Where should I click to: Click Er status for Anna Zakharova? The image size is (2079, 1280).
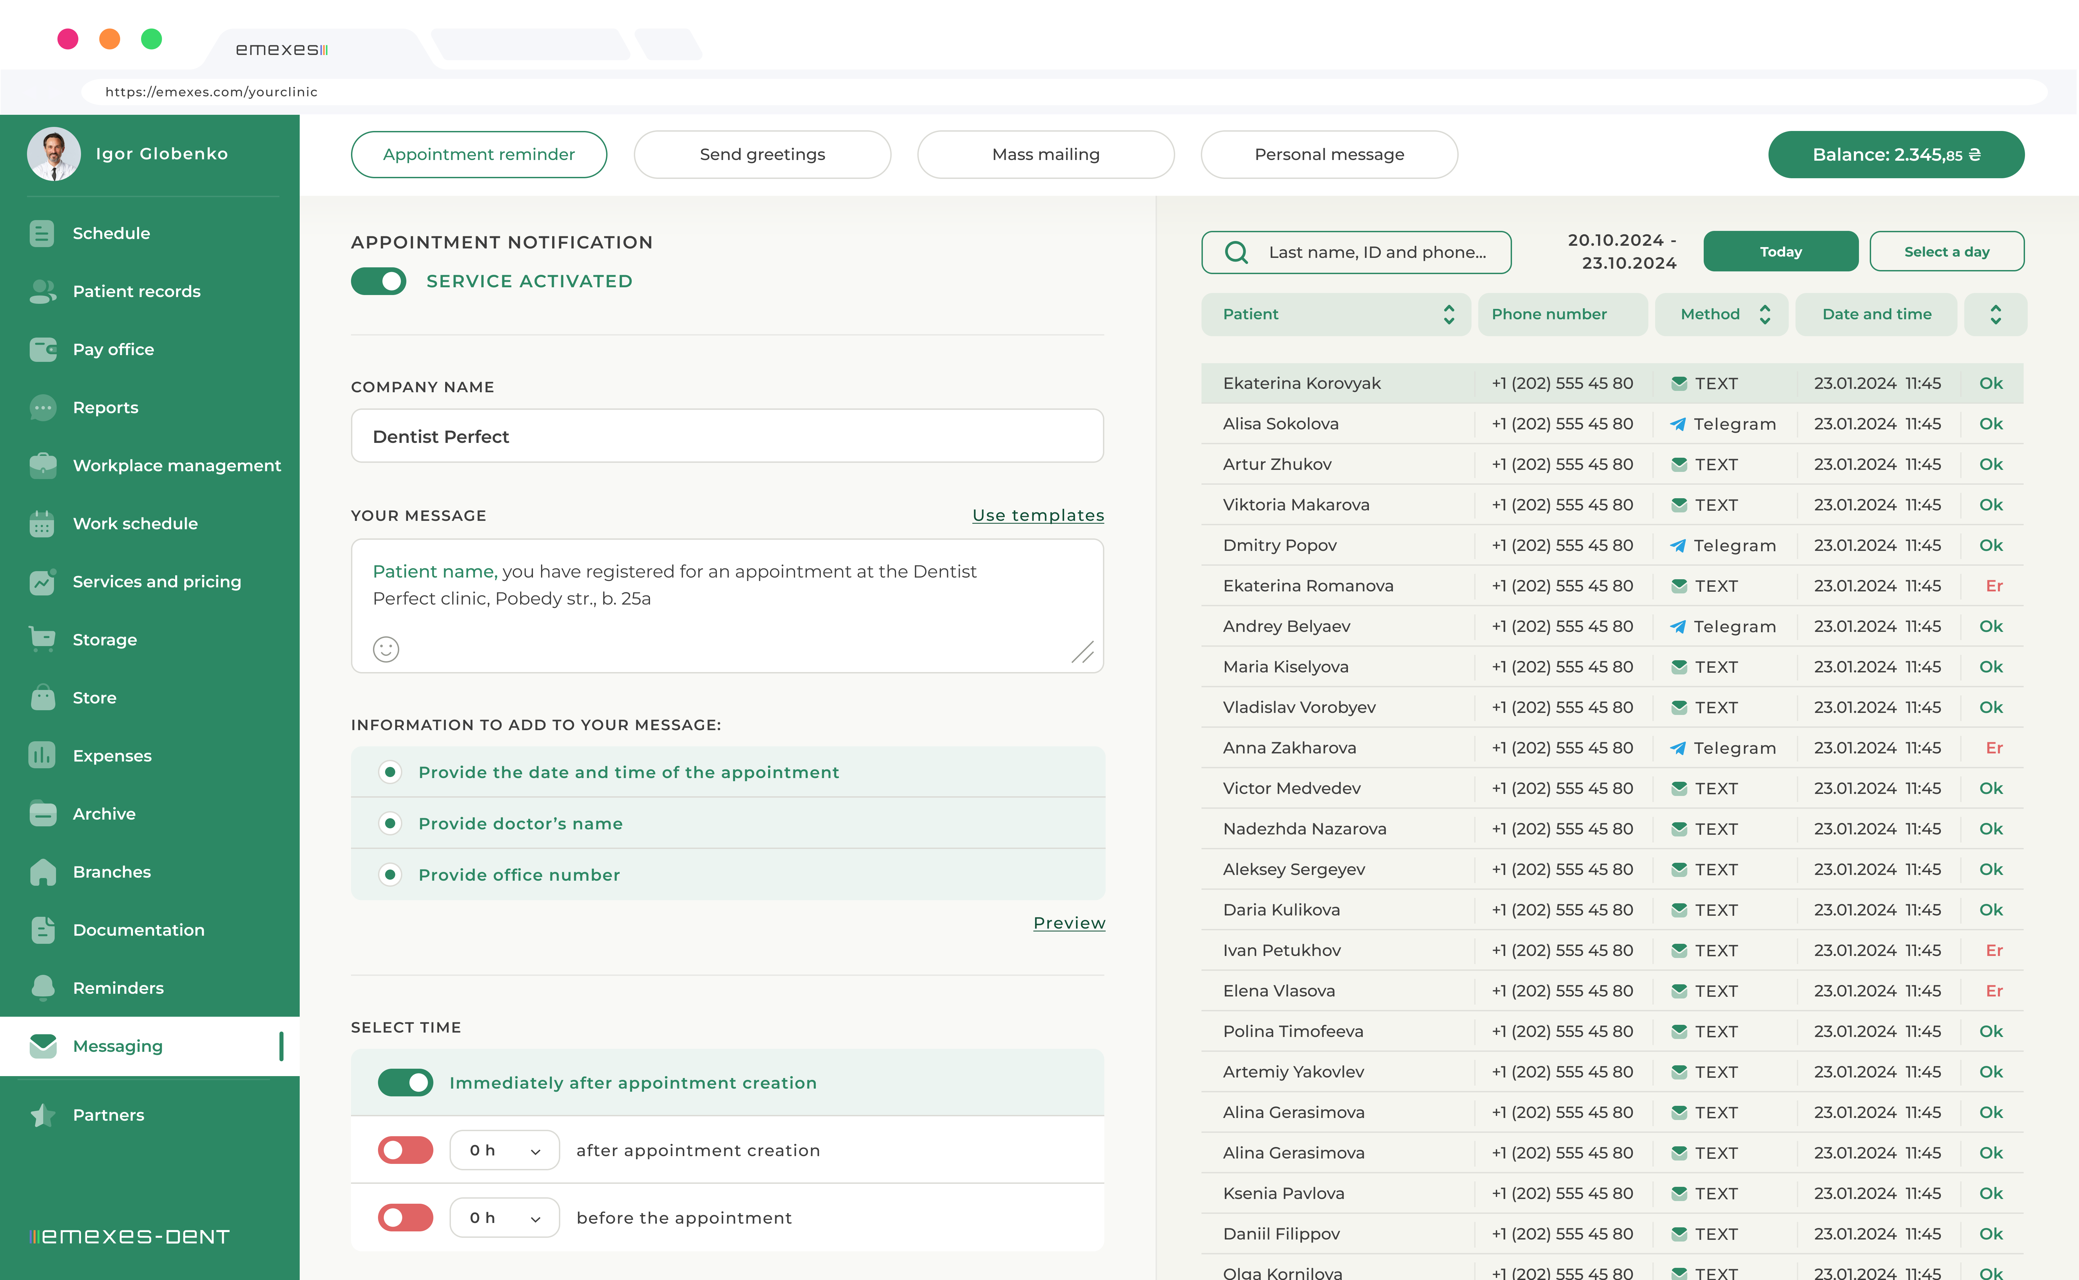tap(1994, 748)
